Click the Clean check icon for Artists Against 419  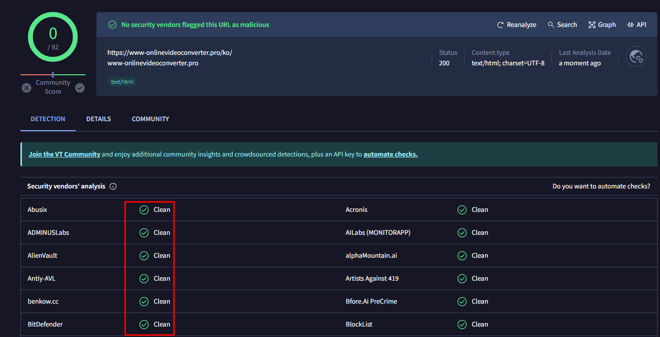pyautogui.click(x=462, y=279)
